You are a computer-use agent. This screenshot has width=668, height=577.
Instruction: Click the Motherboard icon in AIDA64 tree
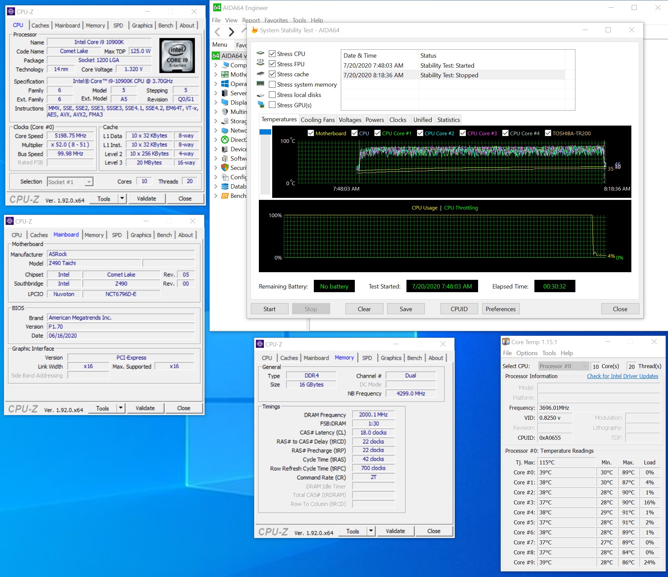[x=225, y=74]
